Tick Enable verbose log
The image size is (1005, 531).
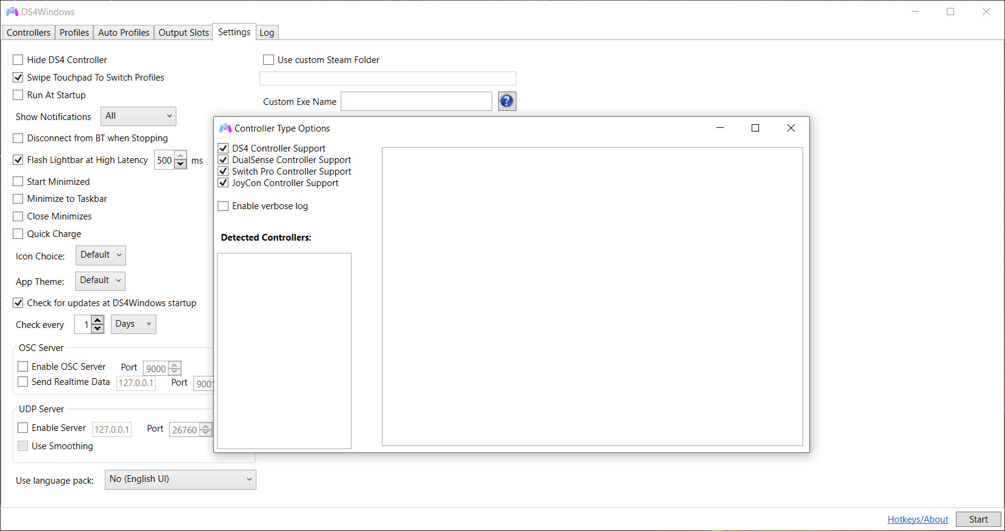click(x=223, y=206)
